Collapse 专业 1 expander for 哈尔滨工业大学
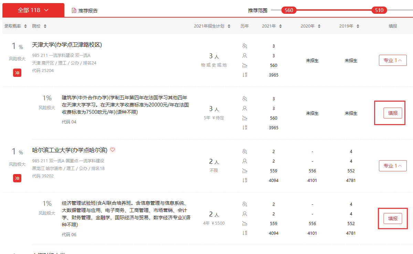The height and width of the screenshot is (254, 413). click(393, 166)
